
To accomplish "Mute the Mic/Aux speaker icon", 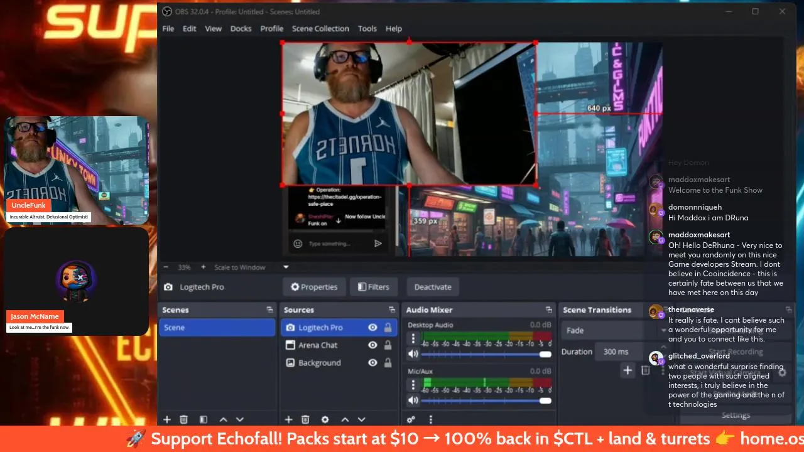I will pyautogui.click(x=413, y=401).
